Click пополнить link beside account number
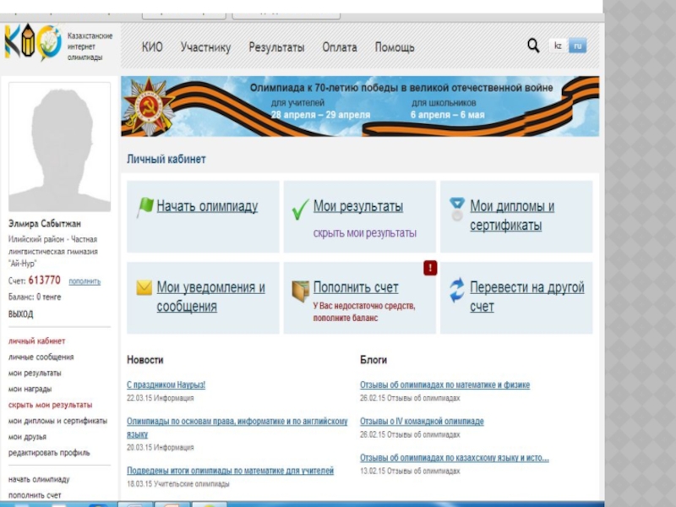The width and height of the screenshot is (676, 507). pos(84,281)
